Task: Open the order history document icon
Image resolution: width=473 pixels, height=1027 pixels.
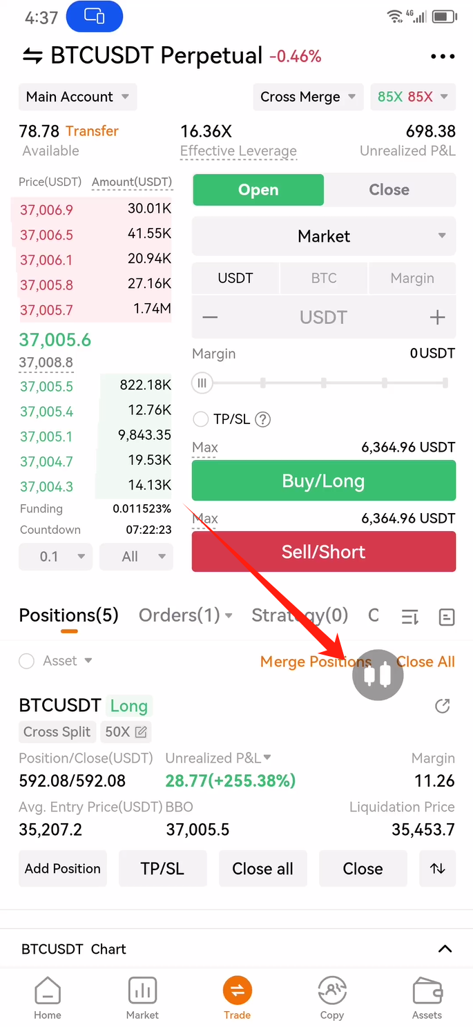Action: pyautogui.click(x=447, y=617)
